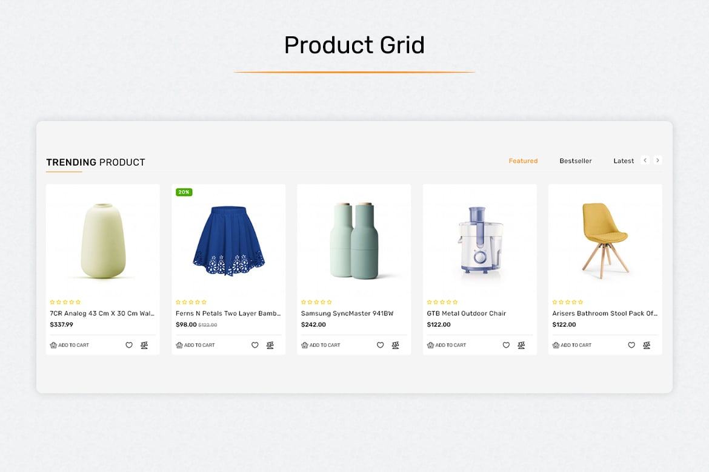Go to next trending products slide
709x472 pixels.
point(658,160)
